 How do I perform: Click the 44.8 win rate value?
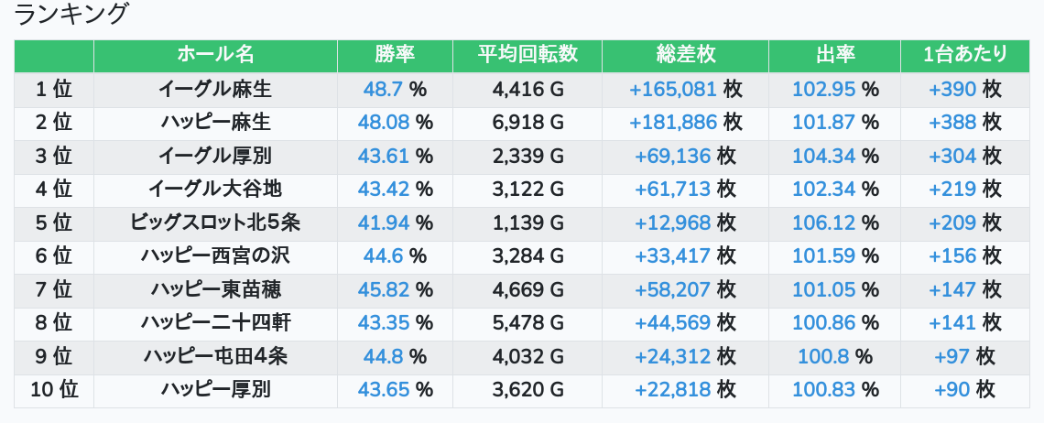pyautogui.click(x=384, y=356)
